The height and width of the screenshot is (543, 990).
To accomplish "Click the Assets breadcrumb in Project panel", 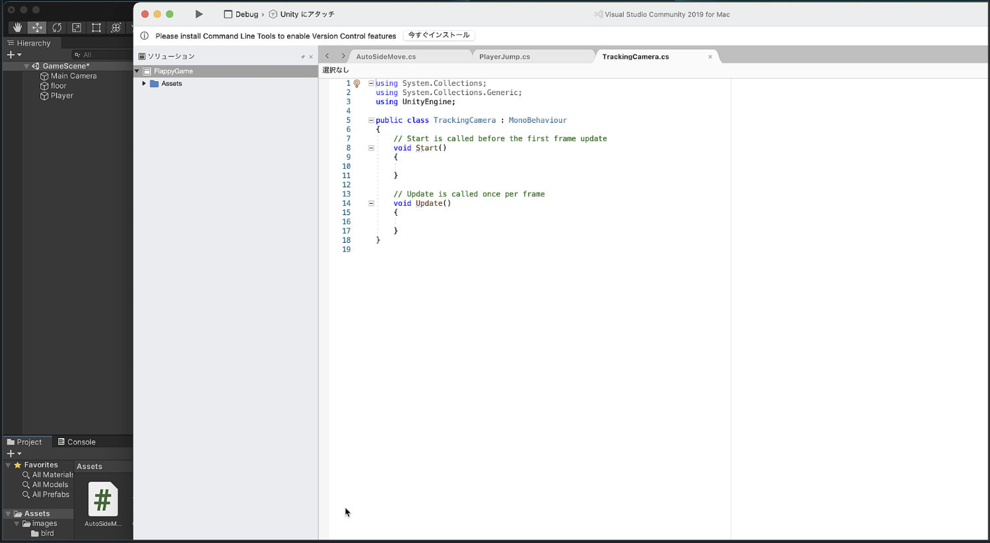I will coord(89,466).
